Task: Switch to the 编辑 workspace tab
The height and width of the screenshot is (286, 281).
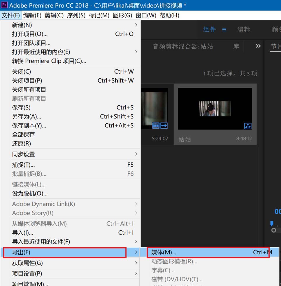Action: pos(244,29)
